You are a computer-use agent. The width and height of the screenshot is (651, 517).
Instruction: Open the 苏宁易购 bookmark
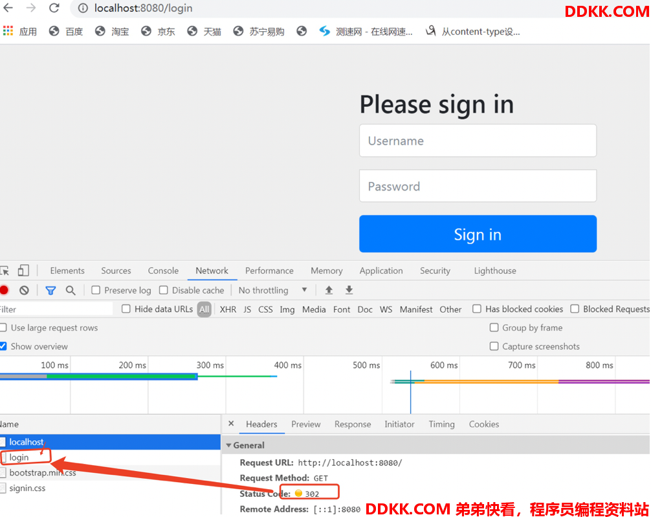coord(259,31)
